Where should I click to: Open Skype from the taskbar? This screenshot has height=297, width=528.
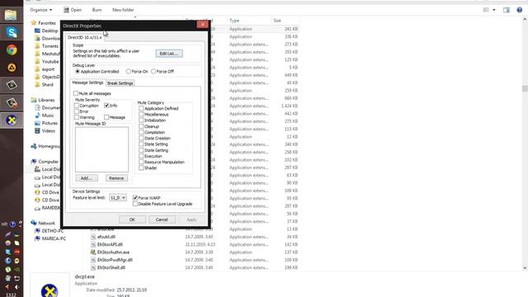12,32
